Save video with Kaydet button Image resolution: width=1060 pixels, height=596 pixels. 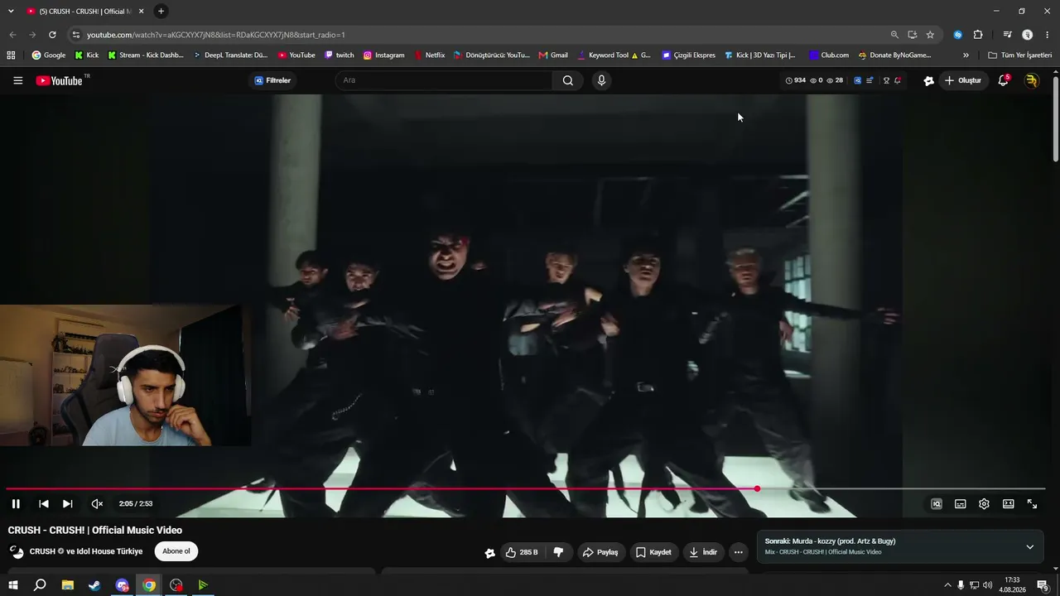tap(653, 552)
